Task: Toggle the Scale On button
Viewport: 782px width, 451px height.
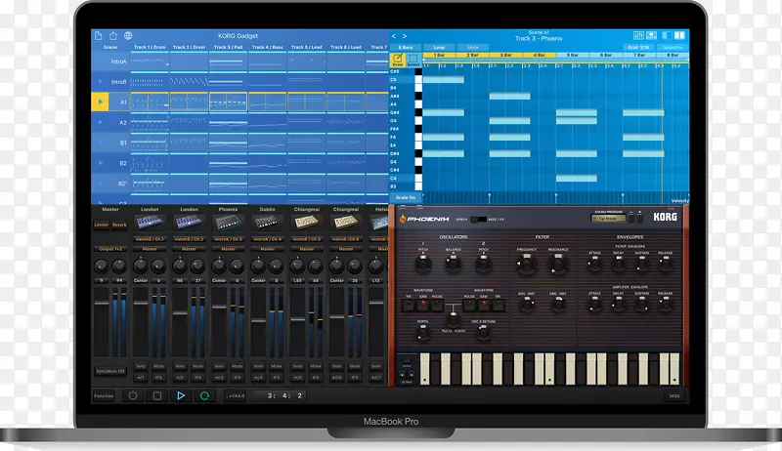Action: [x=406, y=197]
